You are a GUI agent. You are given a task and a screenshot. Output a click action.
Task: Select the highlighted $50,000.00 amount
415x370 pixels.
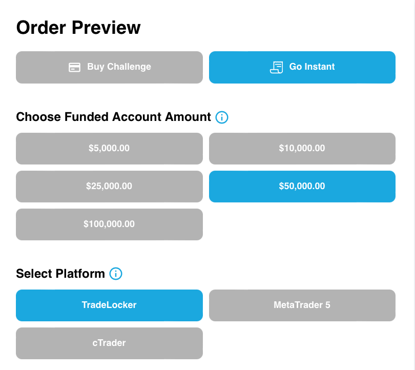(x=302, y=187)
